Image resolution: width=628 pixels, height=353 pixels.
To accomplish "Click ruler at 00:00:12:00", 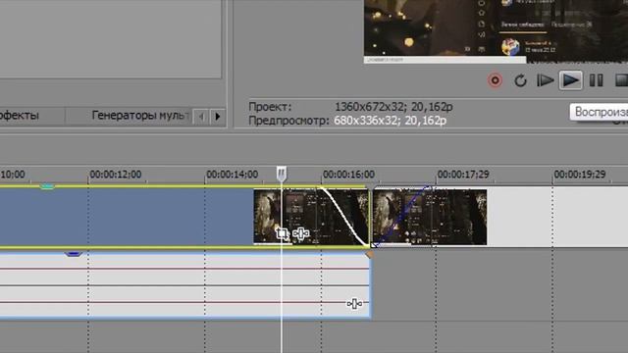I will (x=116, y=175).
